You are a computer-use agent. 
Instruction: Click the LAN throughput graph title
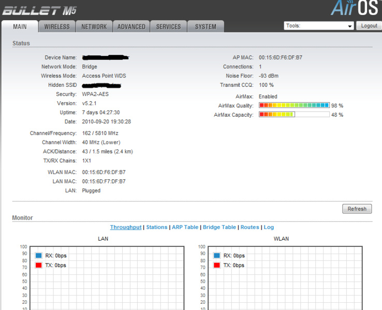tap(103, 239)
